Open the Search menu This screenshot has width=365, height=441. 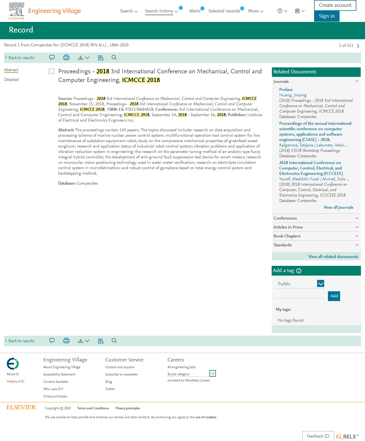[x=129, y=11]
